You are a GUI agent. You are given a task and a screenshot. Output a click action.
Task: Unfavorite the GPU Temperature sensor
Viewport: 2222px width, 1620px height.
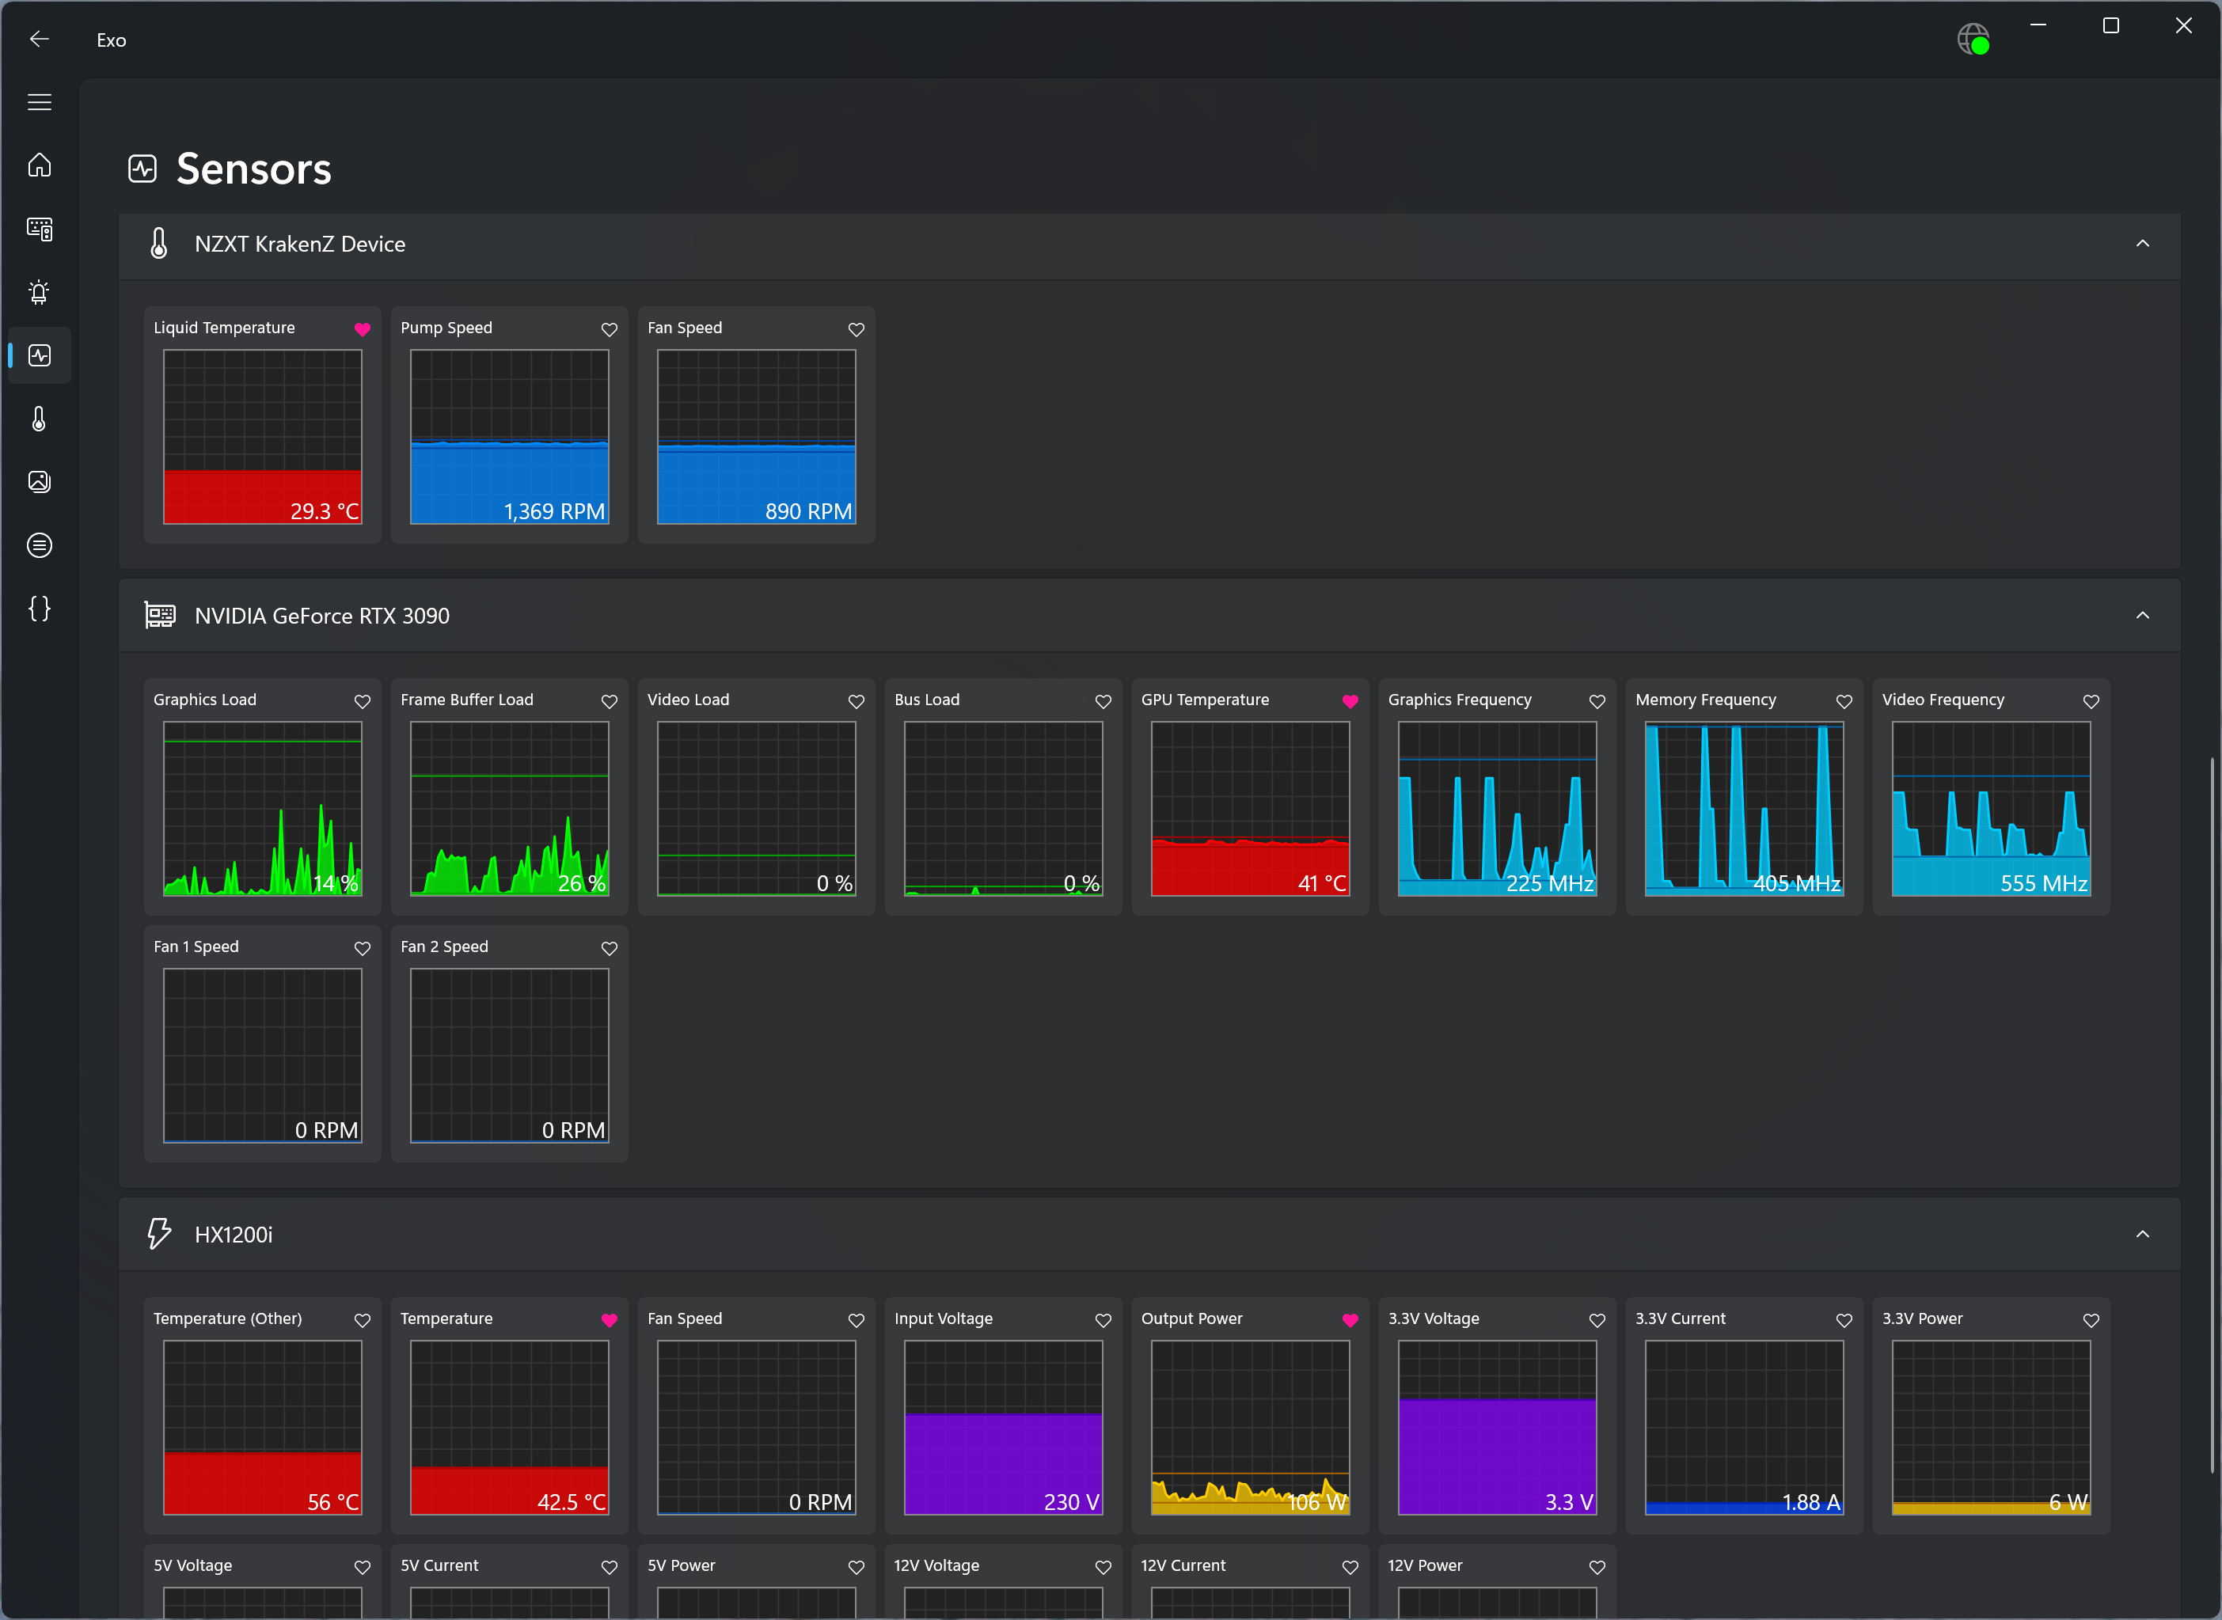(1350, 701)
